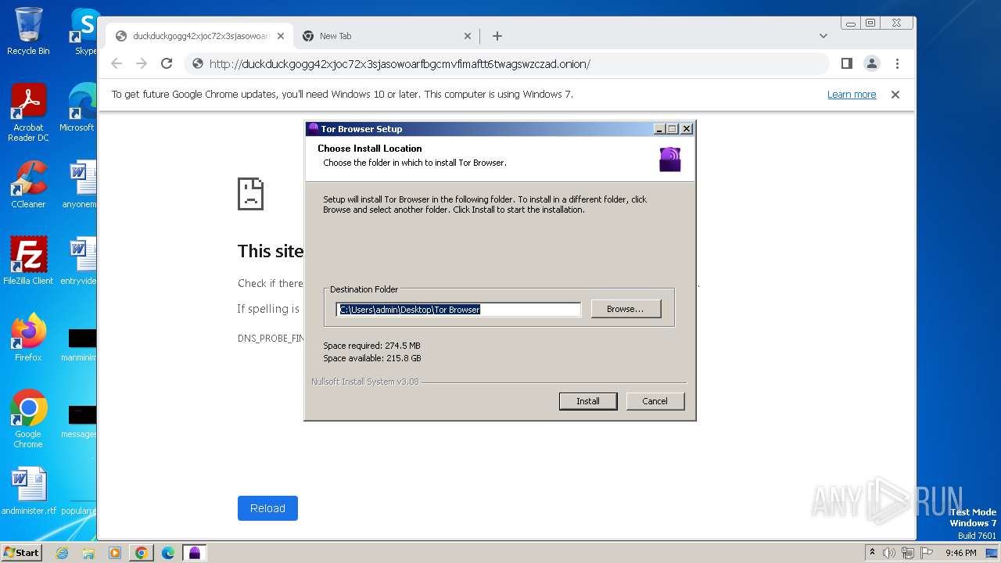Viewport: 1001px width, 563px height.
Task: Switch to the duckduckgogg onion tab
Action: (x=199, y=36)
